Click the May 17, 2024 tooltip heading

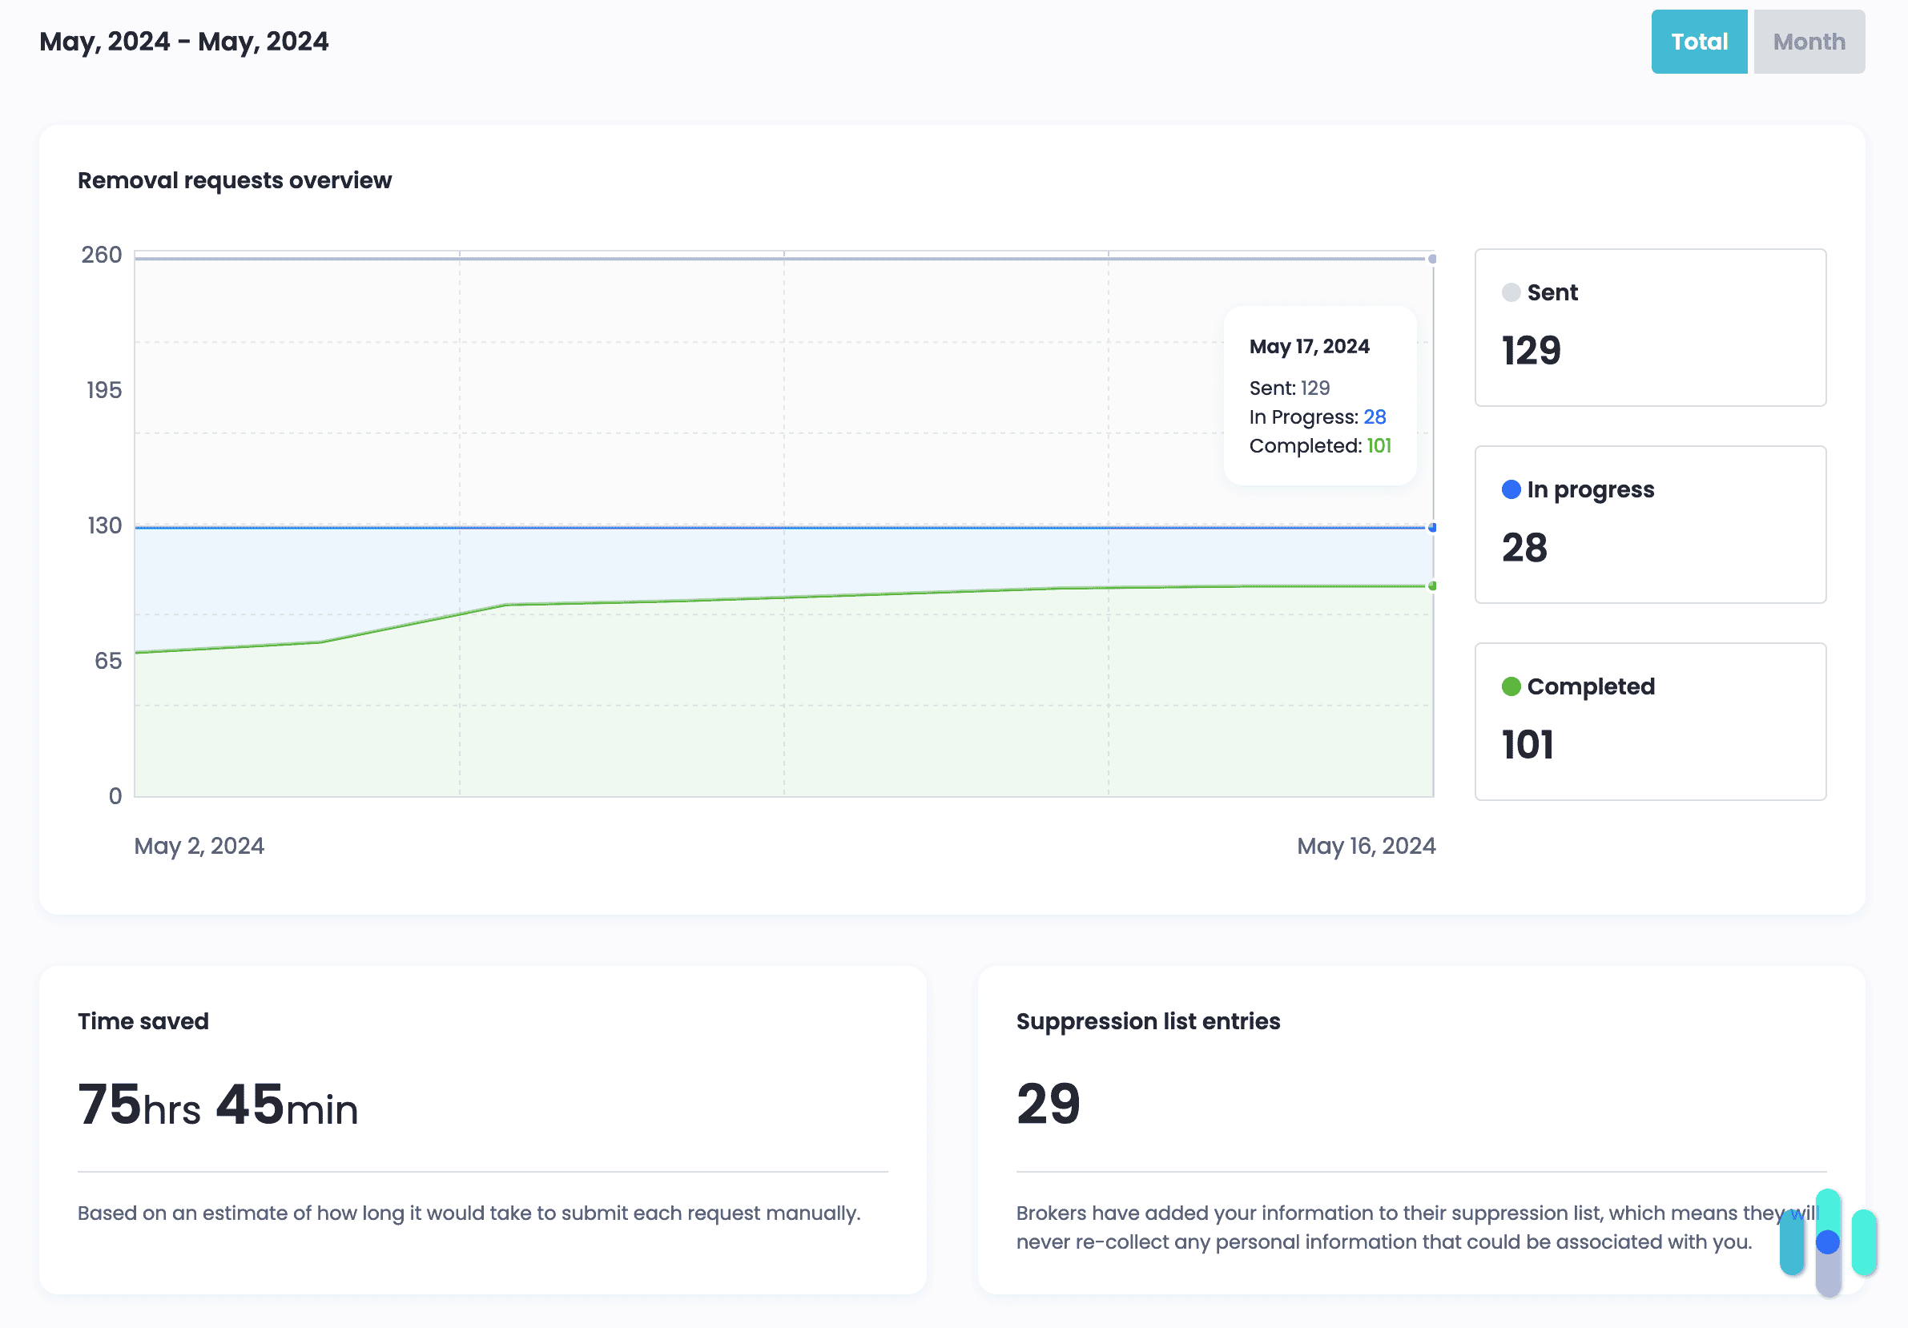[x=1309, y=347]
